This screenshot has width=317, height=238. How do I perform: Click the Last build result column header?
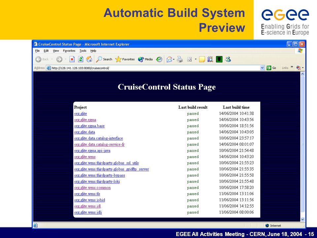(193, 107)
